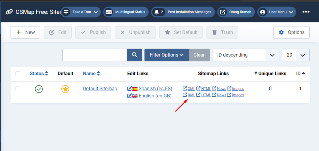Click the signpost icon in Take a Tour
The height and width of the screenshot is (151, 319).
[x=66, y=12]
